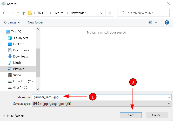Click the change view icon
Image resolution: width=173 pixels, height=121 pixels.
150,22
